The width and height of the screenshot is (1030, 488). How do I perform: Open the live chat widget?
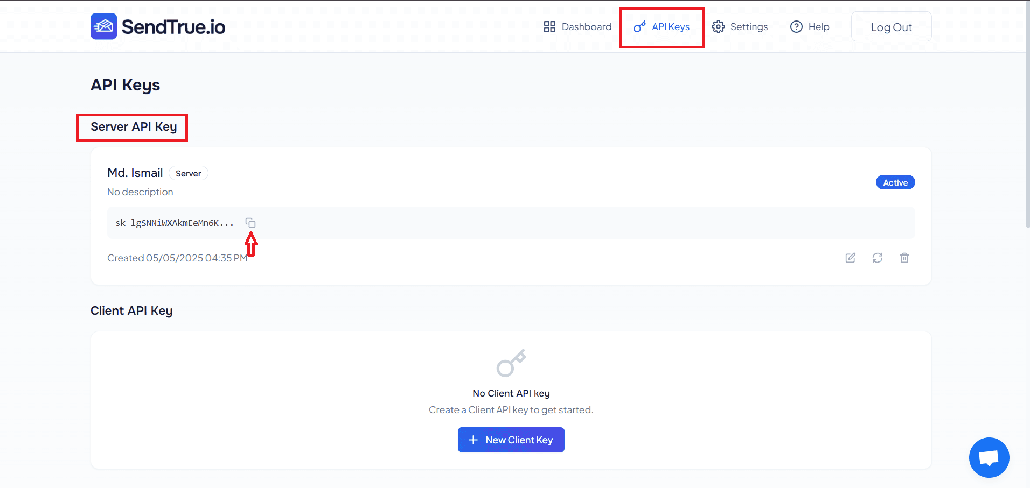[989, 457]
